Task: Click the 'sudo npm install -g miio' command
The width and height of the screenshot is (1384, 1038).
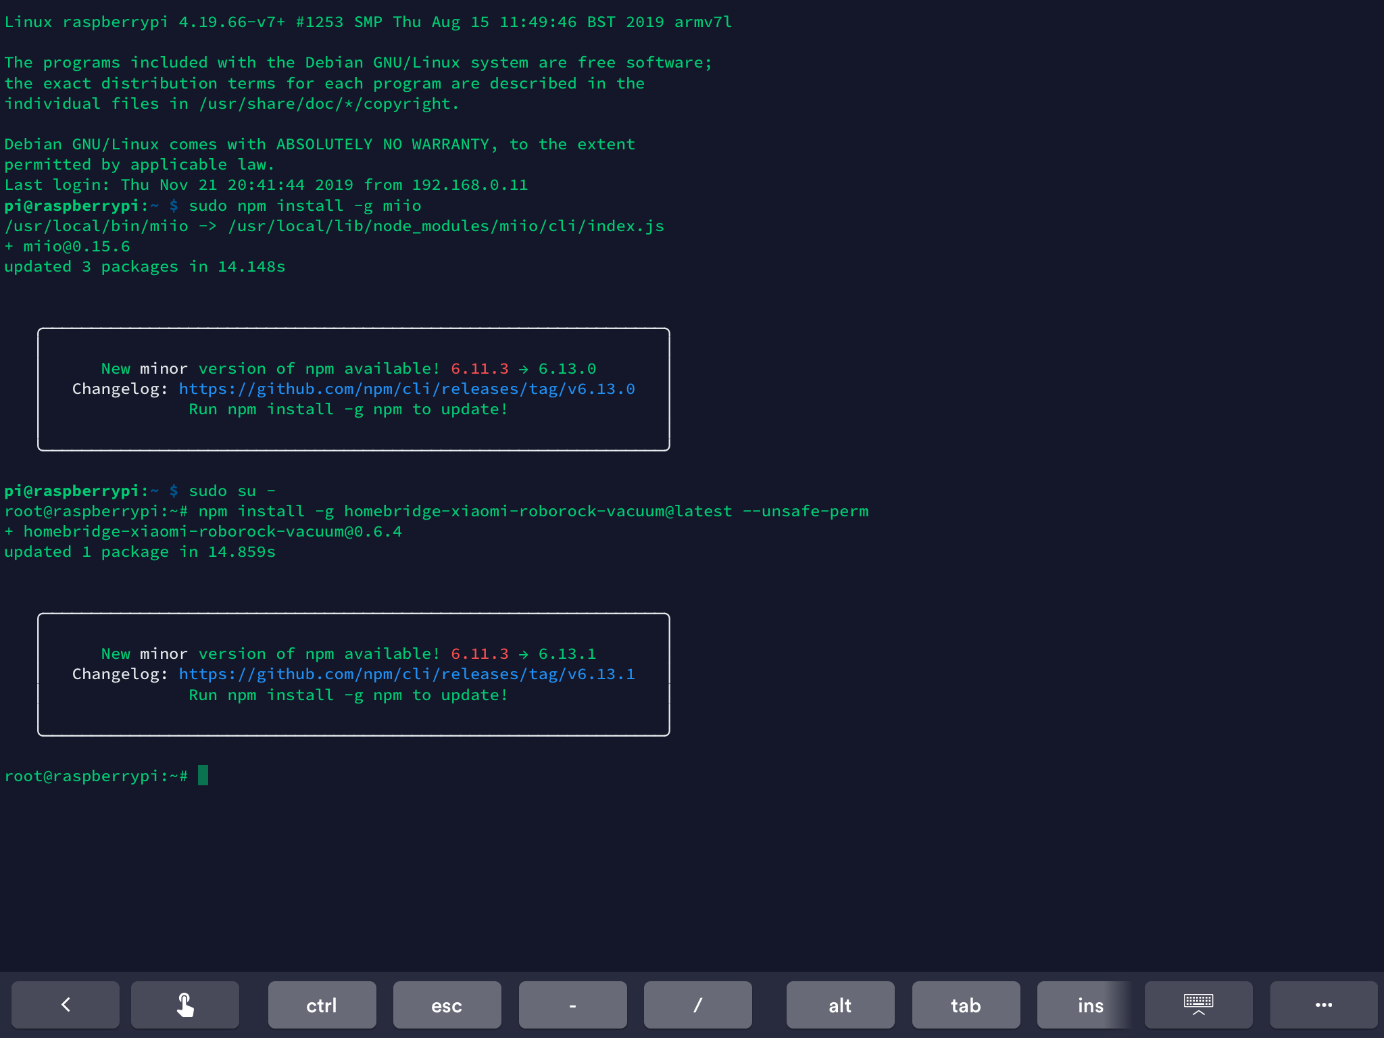Action: tap(304, 205)
